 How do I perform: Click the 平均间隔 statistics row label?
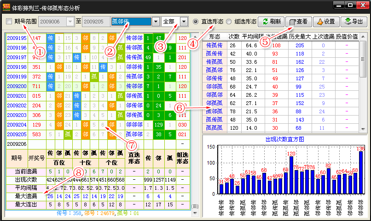[x=26, y=188]
